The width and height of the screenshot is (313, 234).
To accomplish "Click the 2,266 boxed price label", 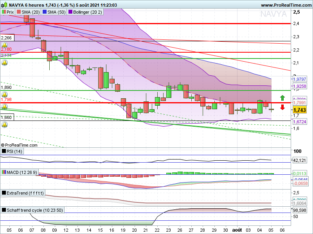I will [x=7, y=38].
